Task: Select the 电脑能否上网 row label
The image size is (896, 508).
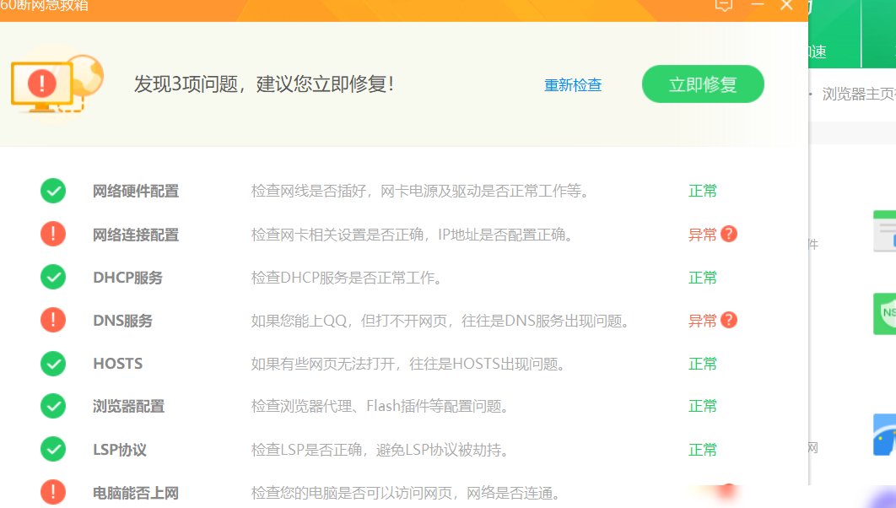Action: (x=136, y=493)
